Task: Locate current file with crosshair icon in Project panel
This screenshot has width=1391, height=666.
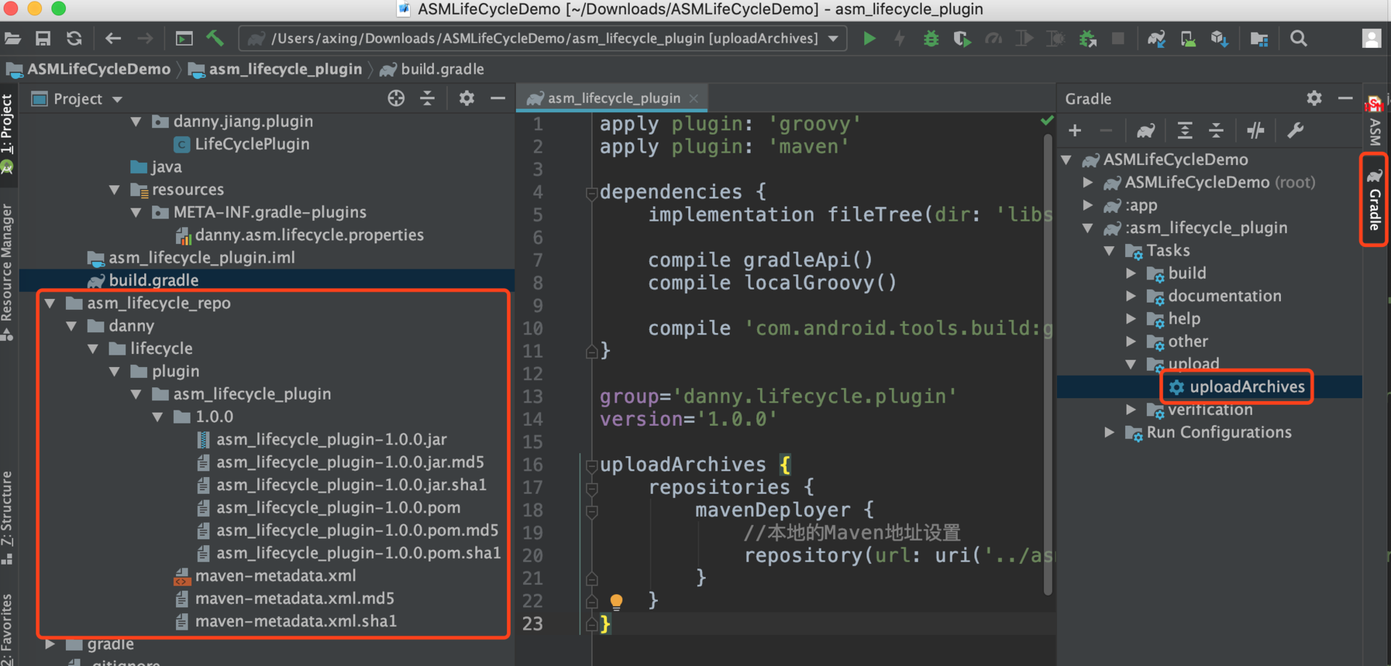Action: [396, 98]
